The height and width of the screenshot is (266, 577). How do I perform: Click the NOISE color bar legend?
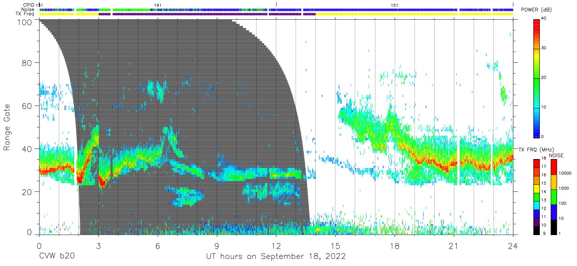[553, 196]
